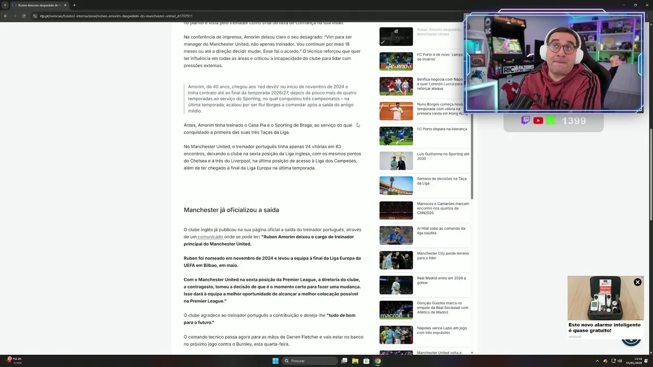653x367 pixels.
Task: Select the Ruben Amorim despedido browser tab
Action: coord(39,5)
